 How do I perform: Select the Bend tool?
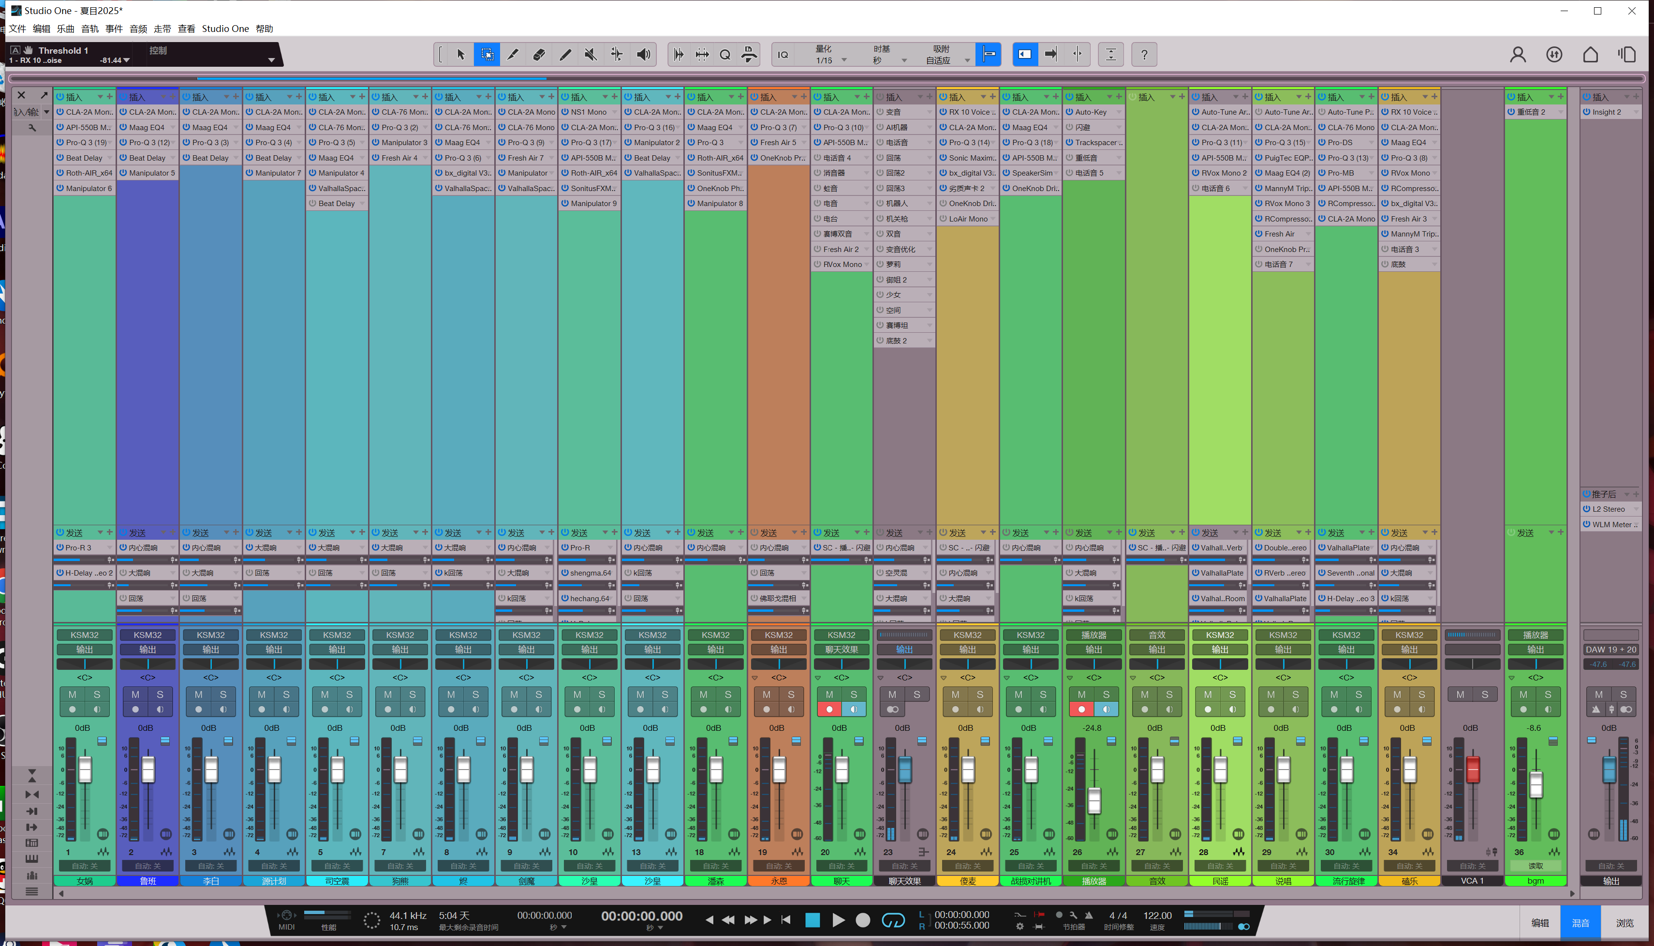617,55
